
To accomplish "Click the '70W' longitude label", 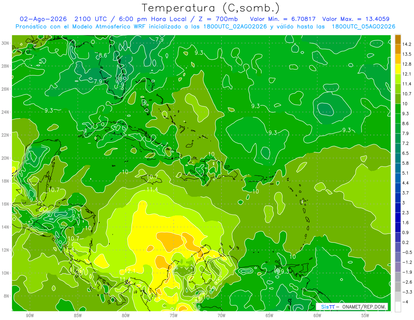I will 221,316.
